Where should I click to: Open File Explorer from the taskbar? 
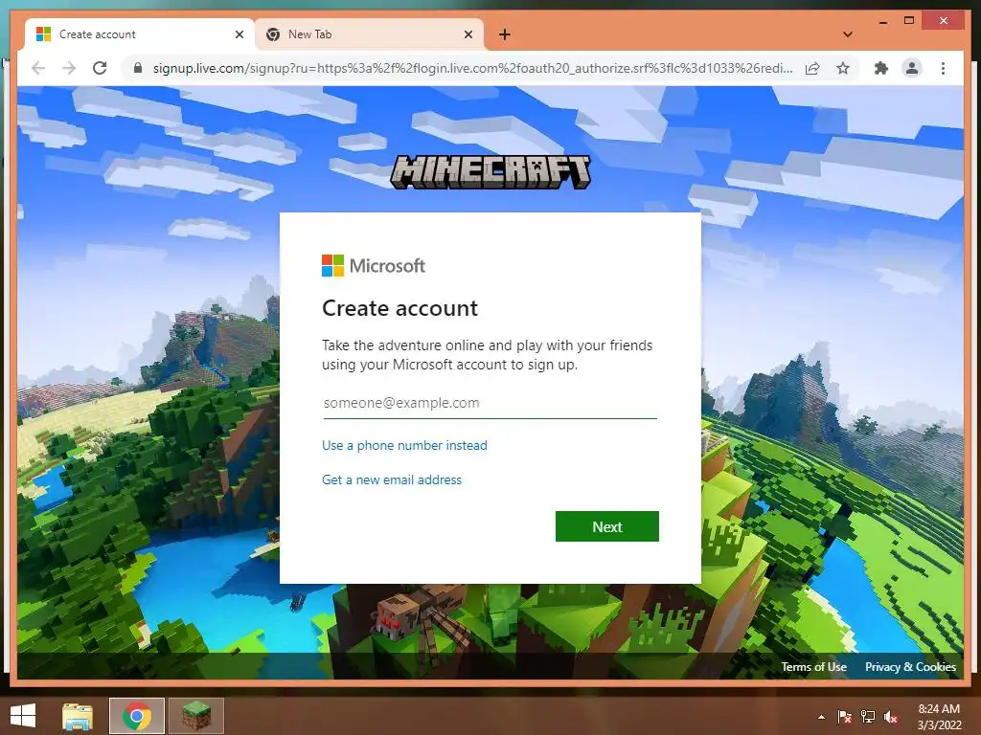pyautogui.click(x=78, y=716)
